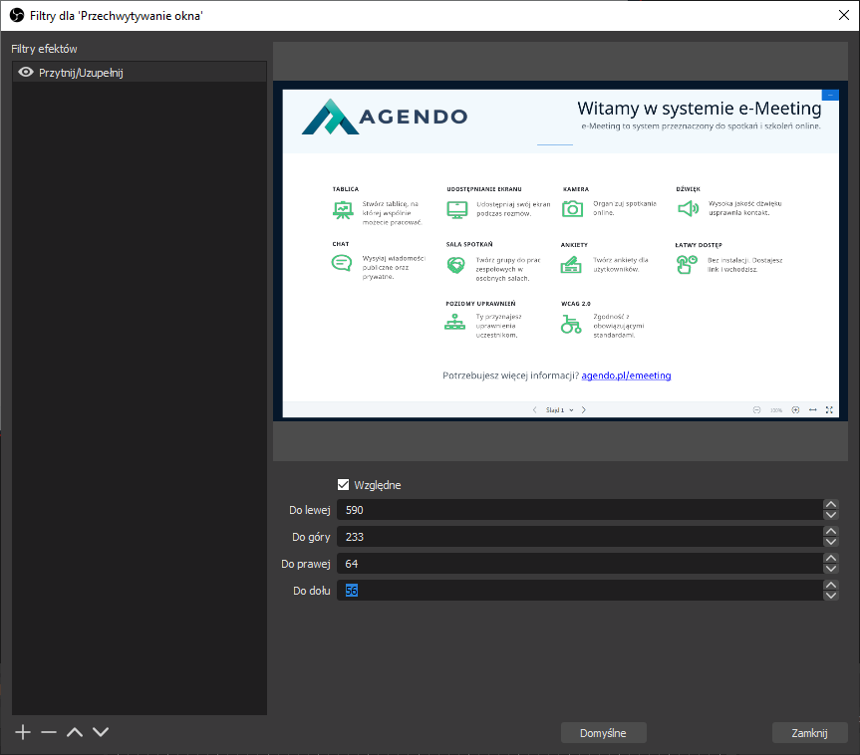This screenshot has width=860, height=755.
Task: Increase the Do góry value
Action: pyautogui.click(x=830, y=532)
